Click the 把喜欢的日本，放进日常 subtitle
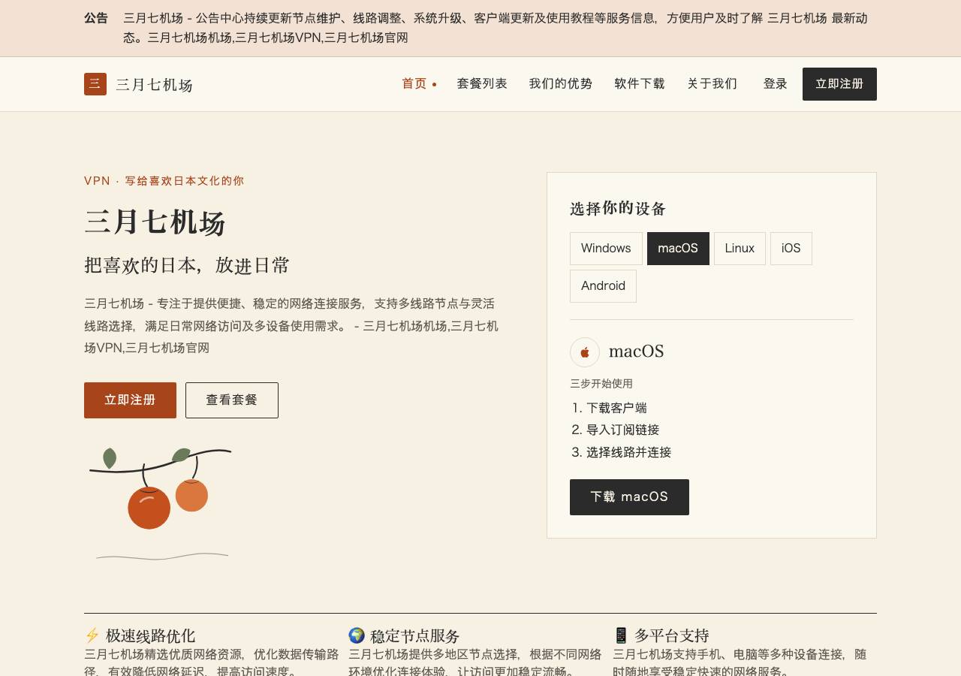This screenshot has width=961, height=676. coord(187,265)
